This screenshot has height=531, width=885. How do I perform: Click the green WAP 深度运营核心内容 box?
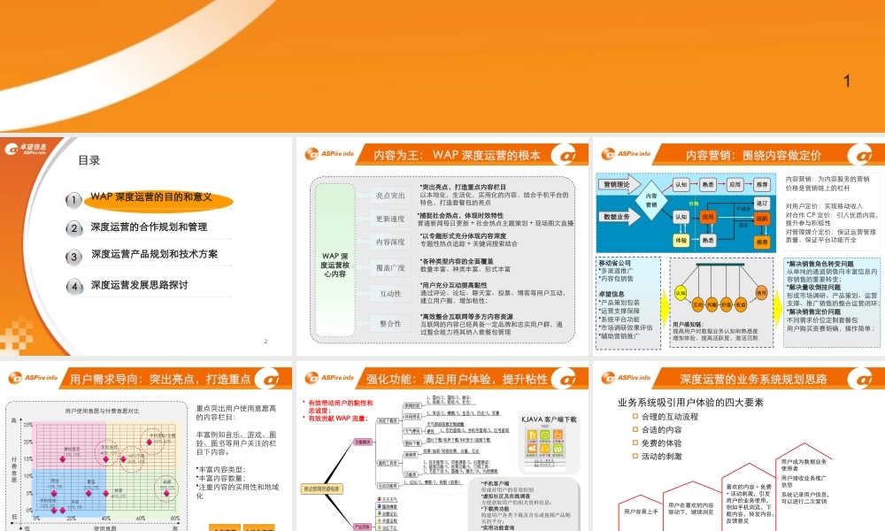(335, 260)
